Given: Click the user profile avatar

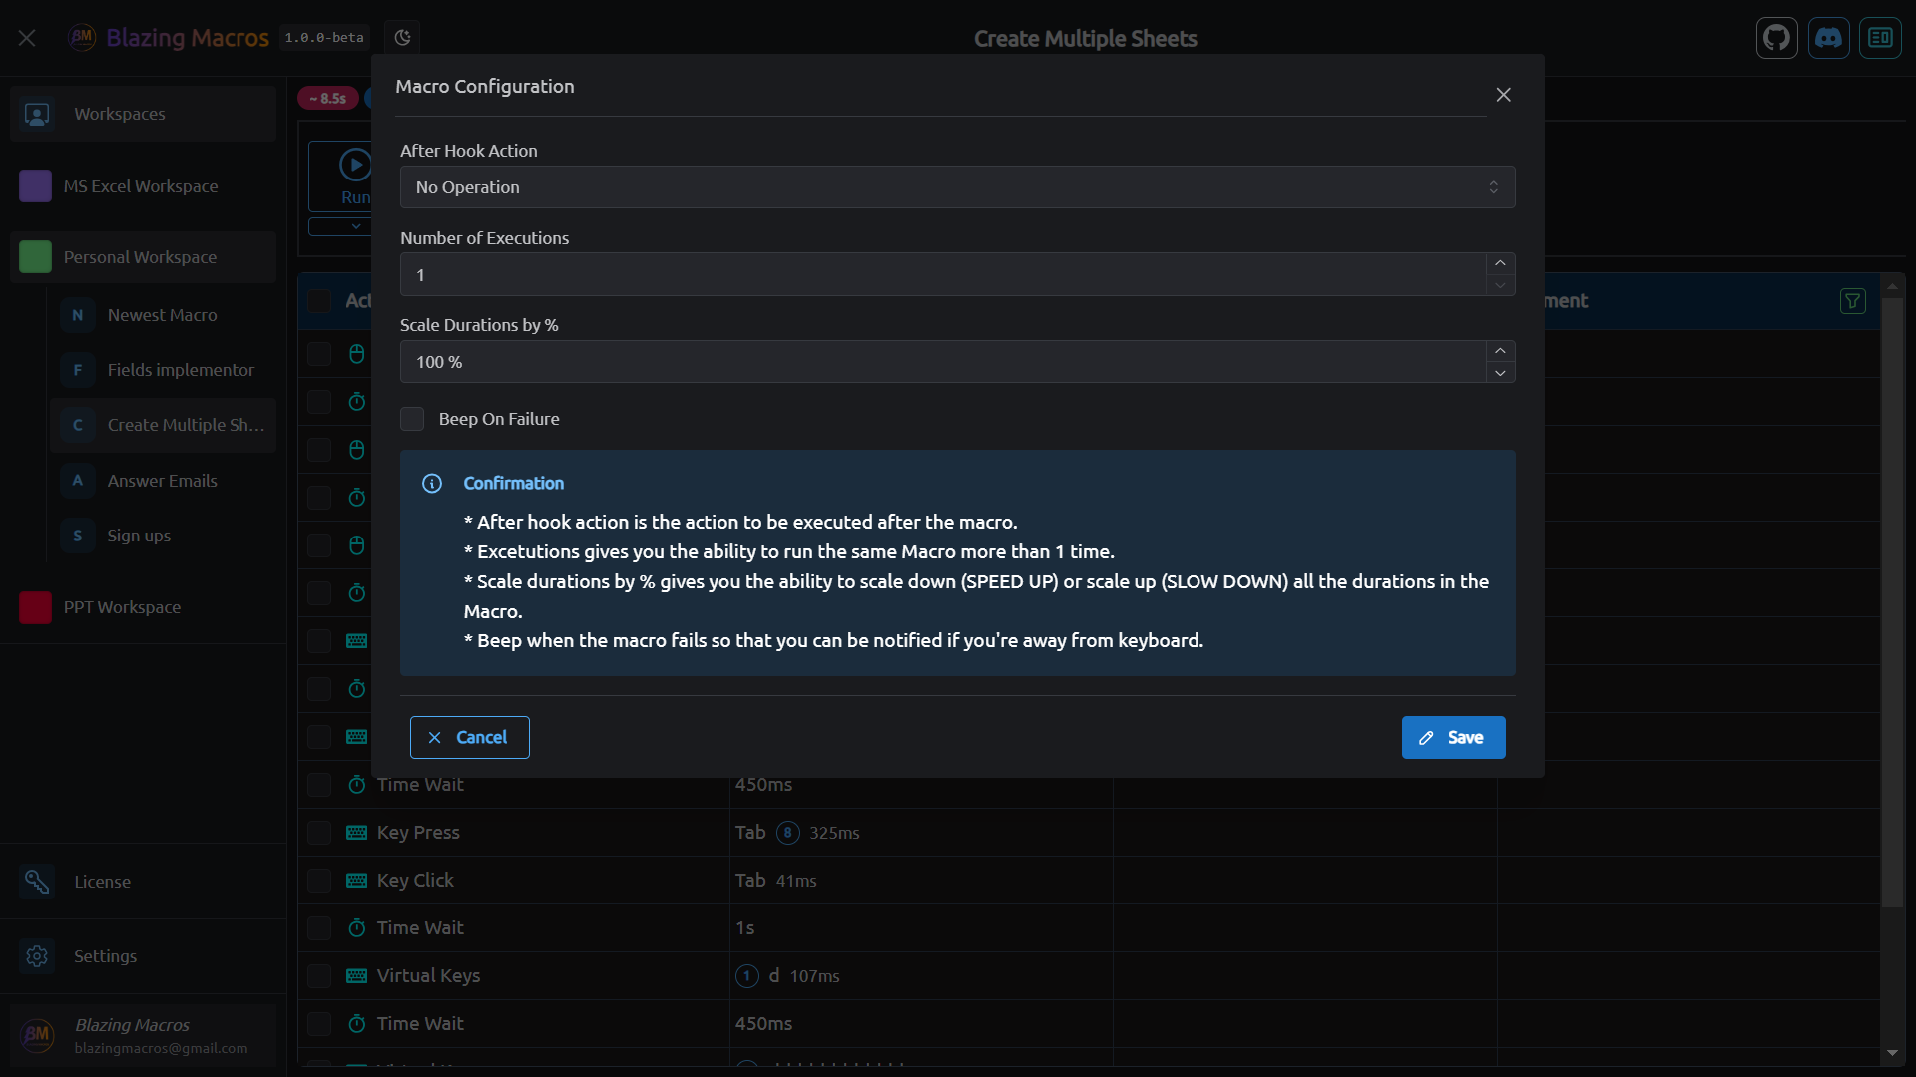Looking at the screenshot, I should 38,1035.
